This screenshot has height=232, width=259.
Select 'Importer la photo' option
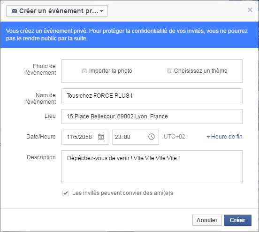(x=107, y=71)
